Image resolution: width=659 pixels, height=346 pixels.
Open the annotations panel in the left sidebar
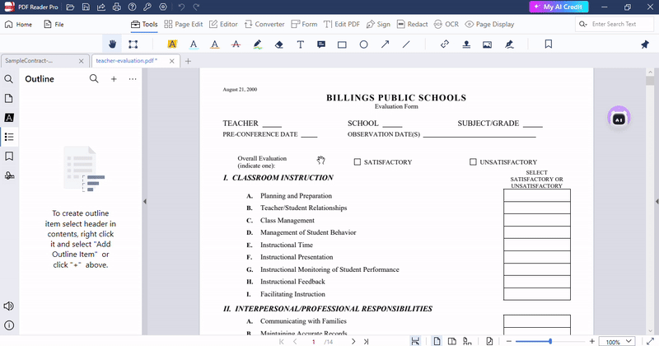point(9,118)
